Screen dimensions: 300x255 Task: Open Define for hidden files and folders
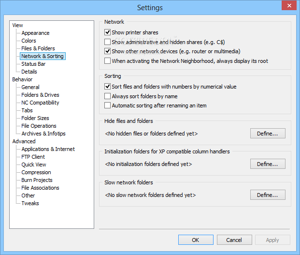click(268, 134)
